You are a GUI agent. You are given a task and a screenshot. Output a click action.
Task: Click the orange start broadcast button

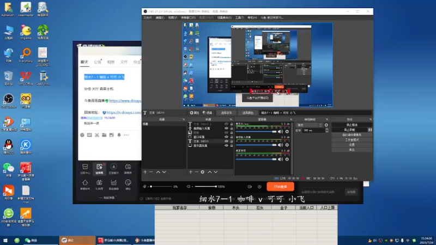click(280, 187)
